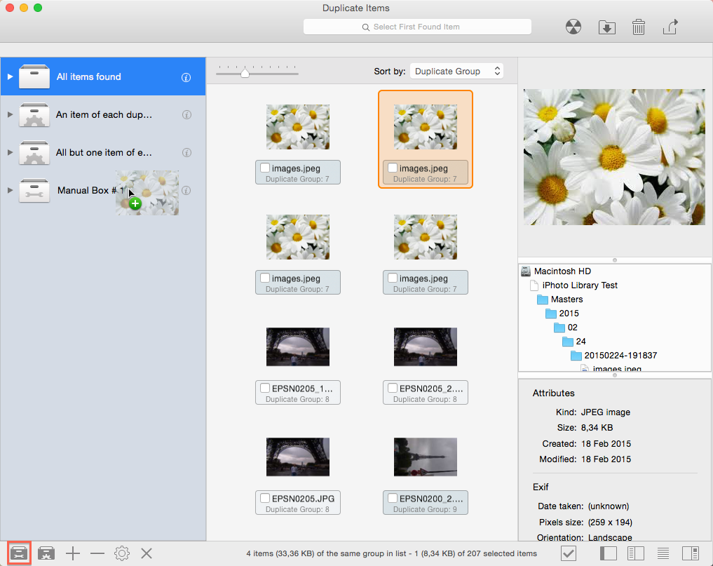Open the Sort by Duplicate Group dropdown
Image resolution: width=713 pixels, height=566 pixels.
click(x=456, y=71)
